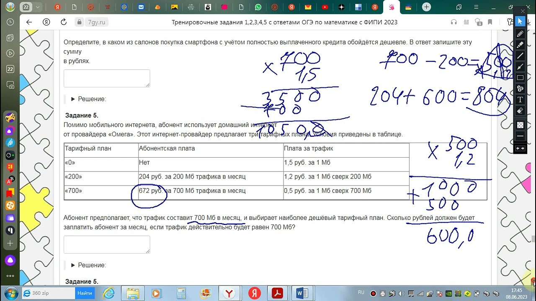The width and height of the screenshot is (536, 301).
Task: Open Windows Explorer folder in taskbar
Action: (x=133, y=293)
